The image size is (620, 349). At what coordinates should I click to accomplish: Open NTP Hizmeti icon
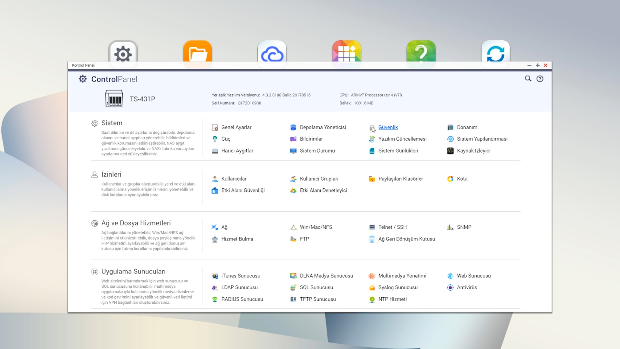pos(372,300)
